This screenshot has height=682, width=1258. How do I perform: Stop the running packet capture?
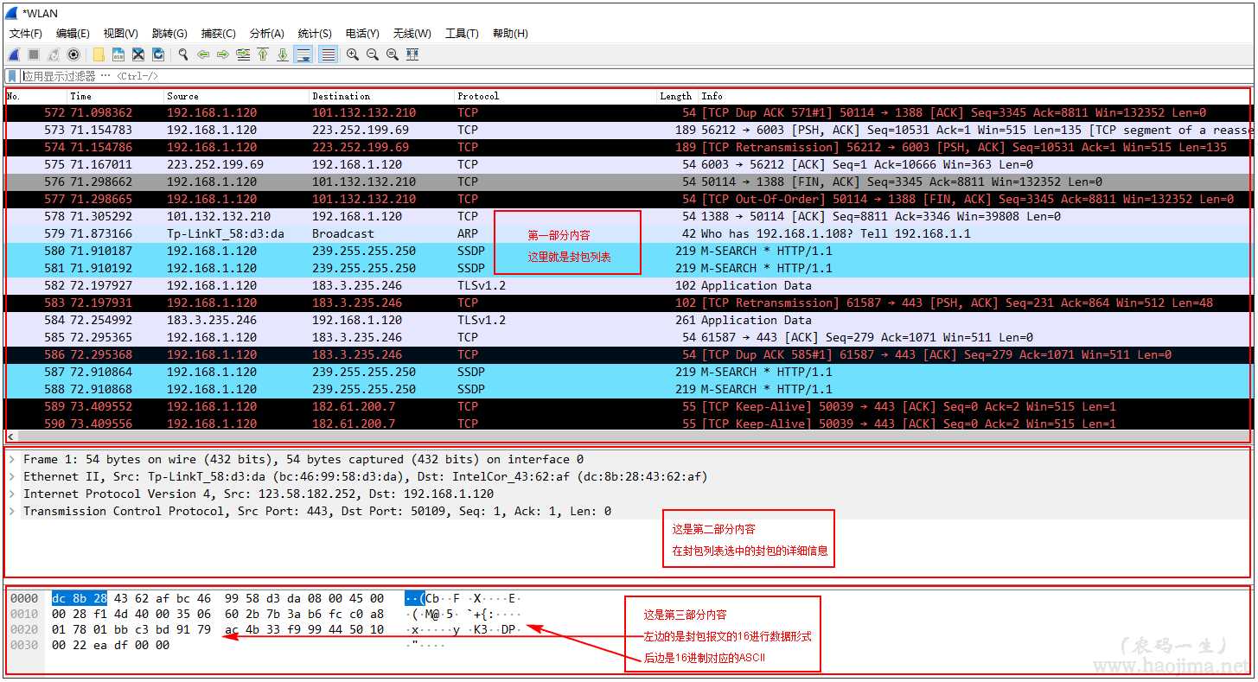pyautogui.click(x=34, y=54)
